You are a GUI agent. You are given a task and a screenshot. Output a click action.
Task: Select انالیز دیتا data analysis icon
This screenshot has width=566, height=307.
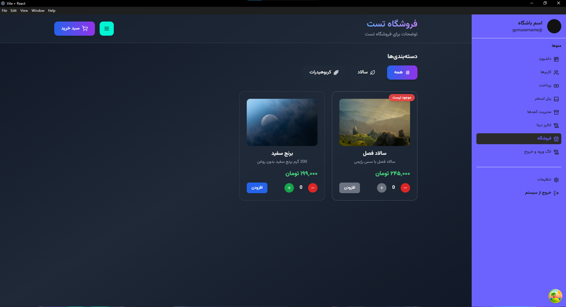556,125
